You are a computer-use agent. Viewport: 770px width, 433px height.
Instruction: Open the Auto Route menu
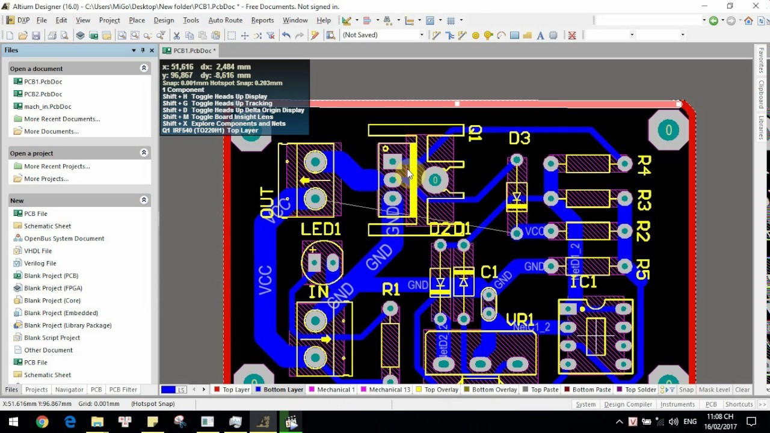pos(225,20)
